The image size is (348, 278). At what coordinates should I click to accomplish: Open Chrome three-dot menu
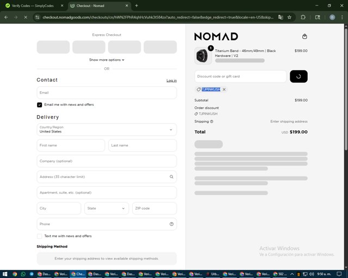click(x=342, y=17)
